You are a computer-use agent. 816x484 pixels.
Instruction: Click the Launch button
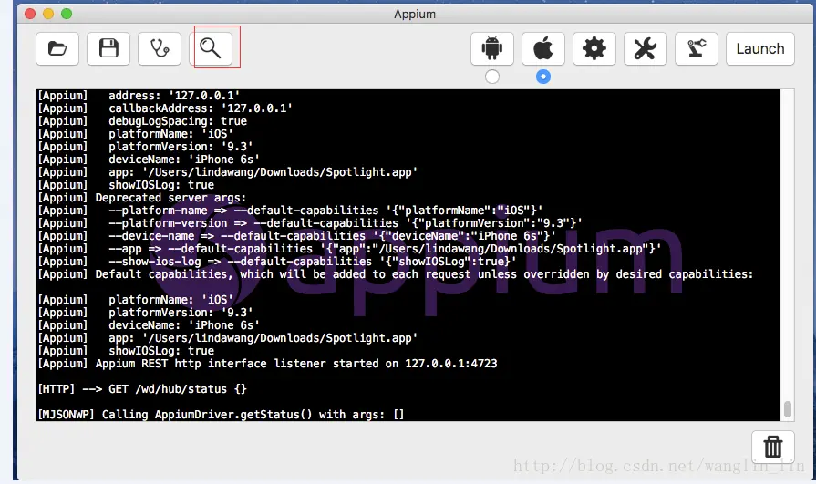point(759,49)
